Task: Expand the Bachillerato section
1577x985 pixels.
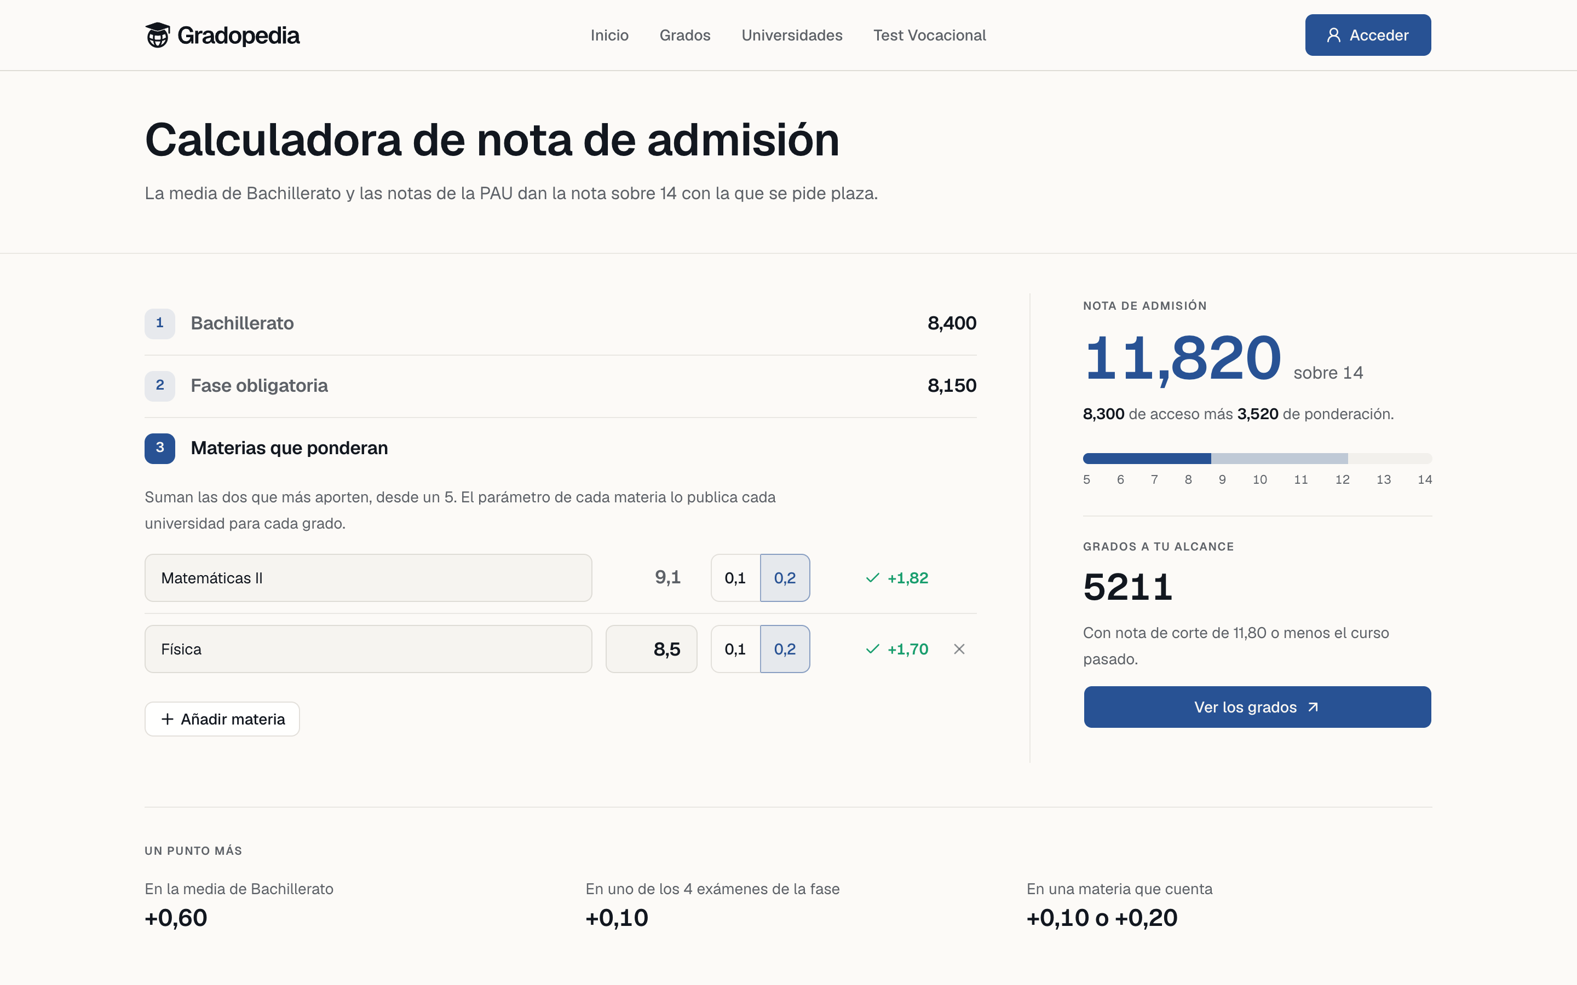Action: (560, 323)
